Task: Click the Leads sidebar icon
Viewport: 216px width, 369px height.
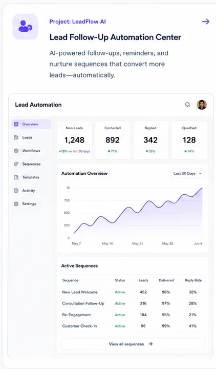Action: click(x=16, y=137)
